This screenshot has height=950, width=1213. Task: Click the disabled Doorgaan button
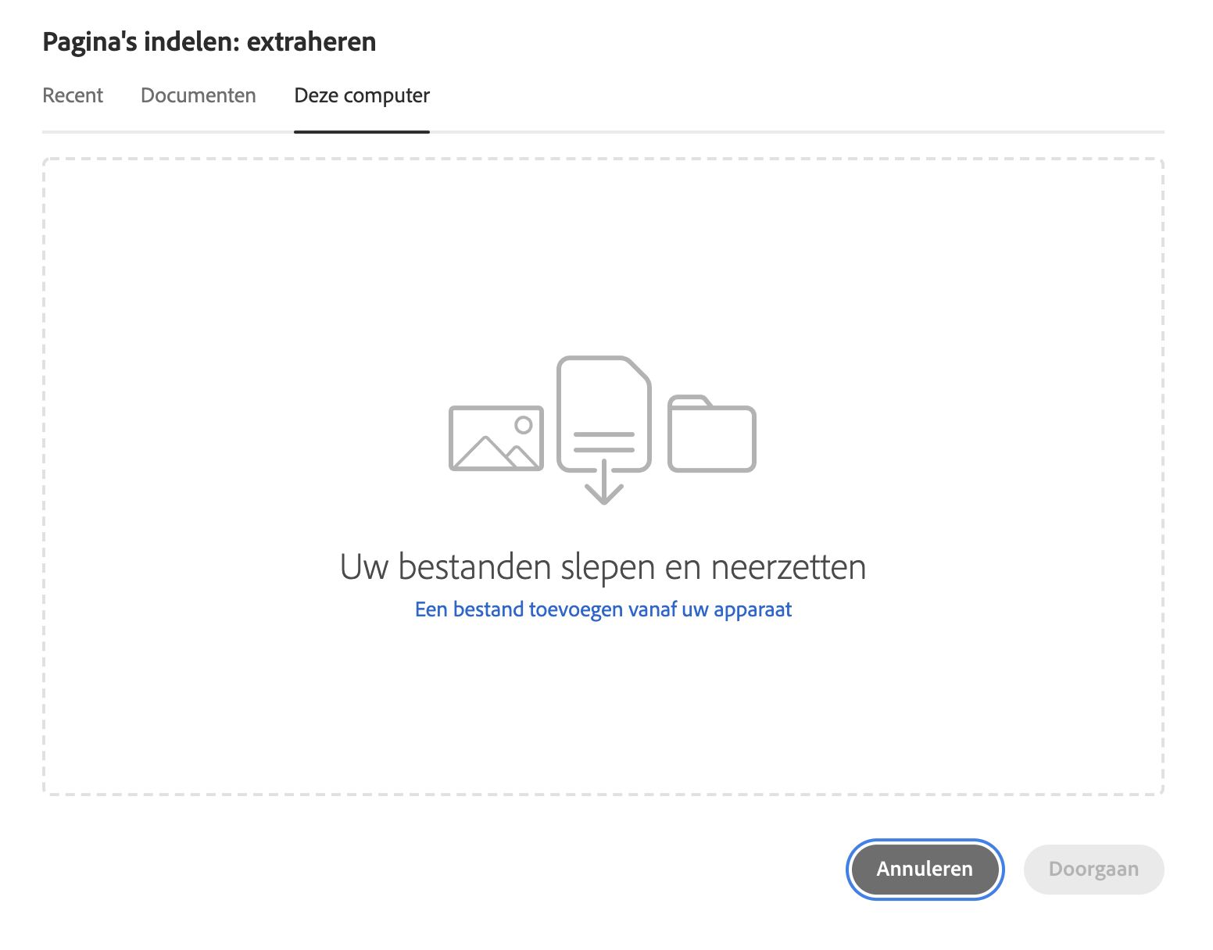pyautogui.click(x=1093, y=869)
